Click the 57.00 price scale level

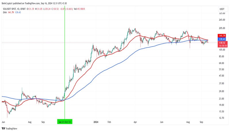tap(222, 69)
